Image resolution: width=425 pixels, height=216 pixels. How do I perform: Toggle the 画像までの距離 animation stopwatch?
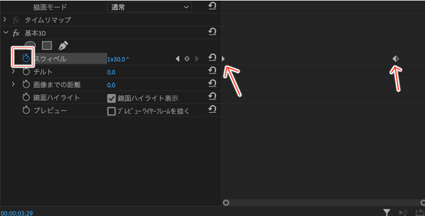click(26, 84)
